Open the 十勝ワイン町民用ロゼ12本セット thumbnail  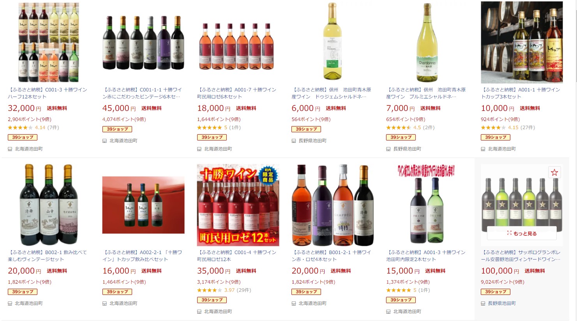238,205
